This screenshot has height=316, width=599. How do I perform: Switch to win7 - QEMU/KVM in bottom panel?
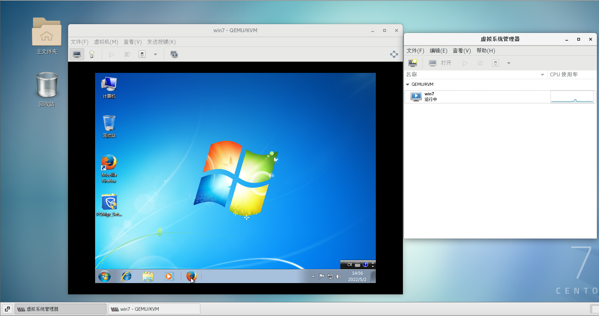(x=154, y=309)
